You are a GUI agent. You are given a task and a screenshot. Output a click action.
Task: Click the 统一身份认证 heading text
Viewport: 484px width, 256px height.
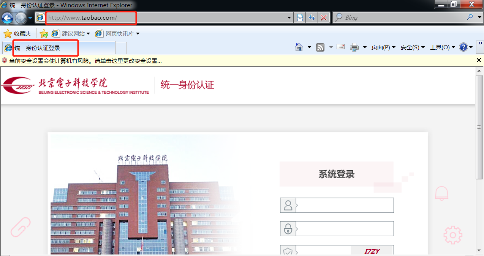187,85
